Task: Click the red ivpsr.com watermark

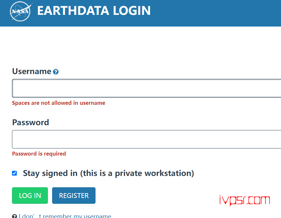Action: (245, 200)
